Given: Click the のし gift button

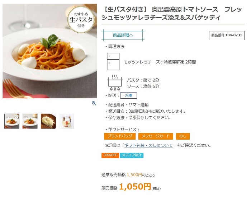Looking at the screenshot, I should point(183,136).
